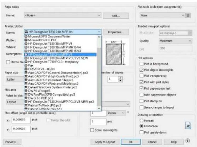This screenshot has width=197, height=147.
Task: Open printer Properties... button
Action: [116, 32]
